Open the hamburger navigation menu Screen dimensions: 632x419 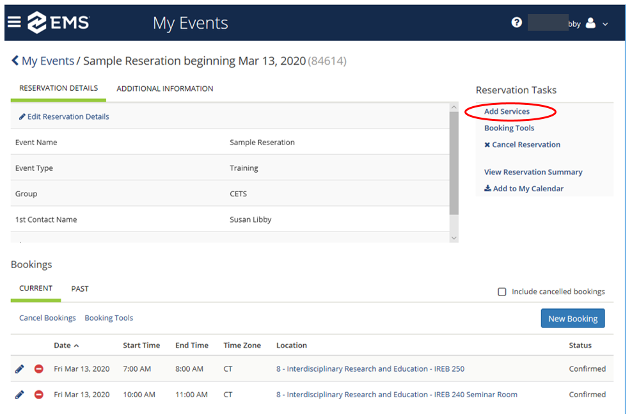14,22
